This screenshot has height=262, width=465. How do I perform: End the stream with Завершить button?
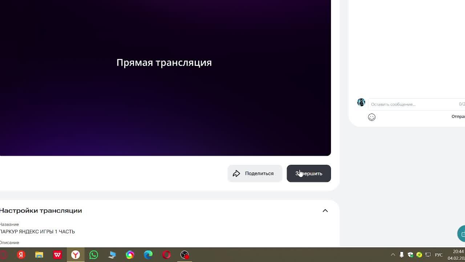coord(309,173)
